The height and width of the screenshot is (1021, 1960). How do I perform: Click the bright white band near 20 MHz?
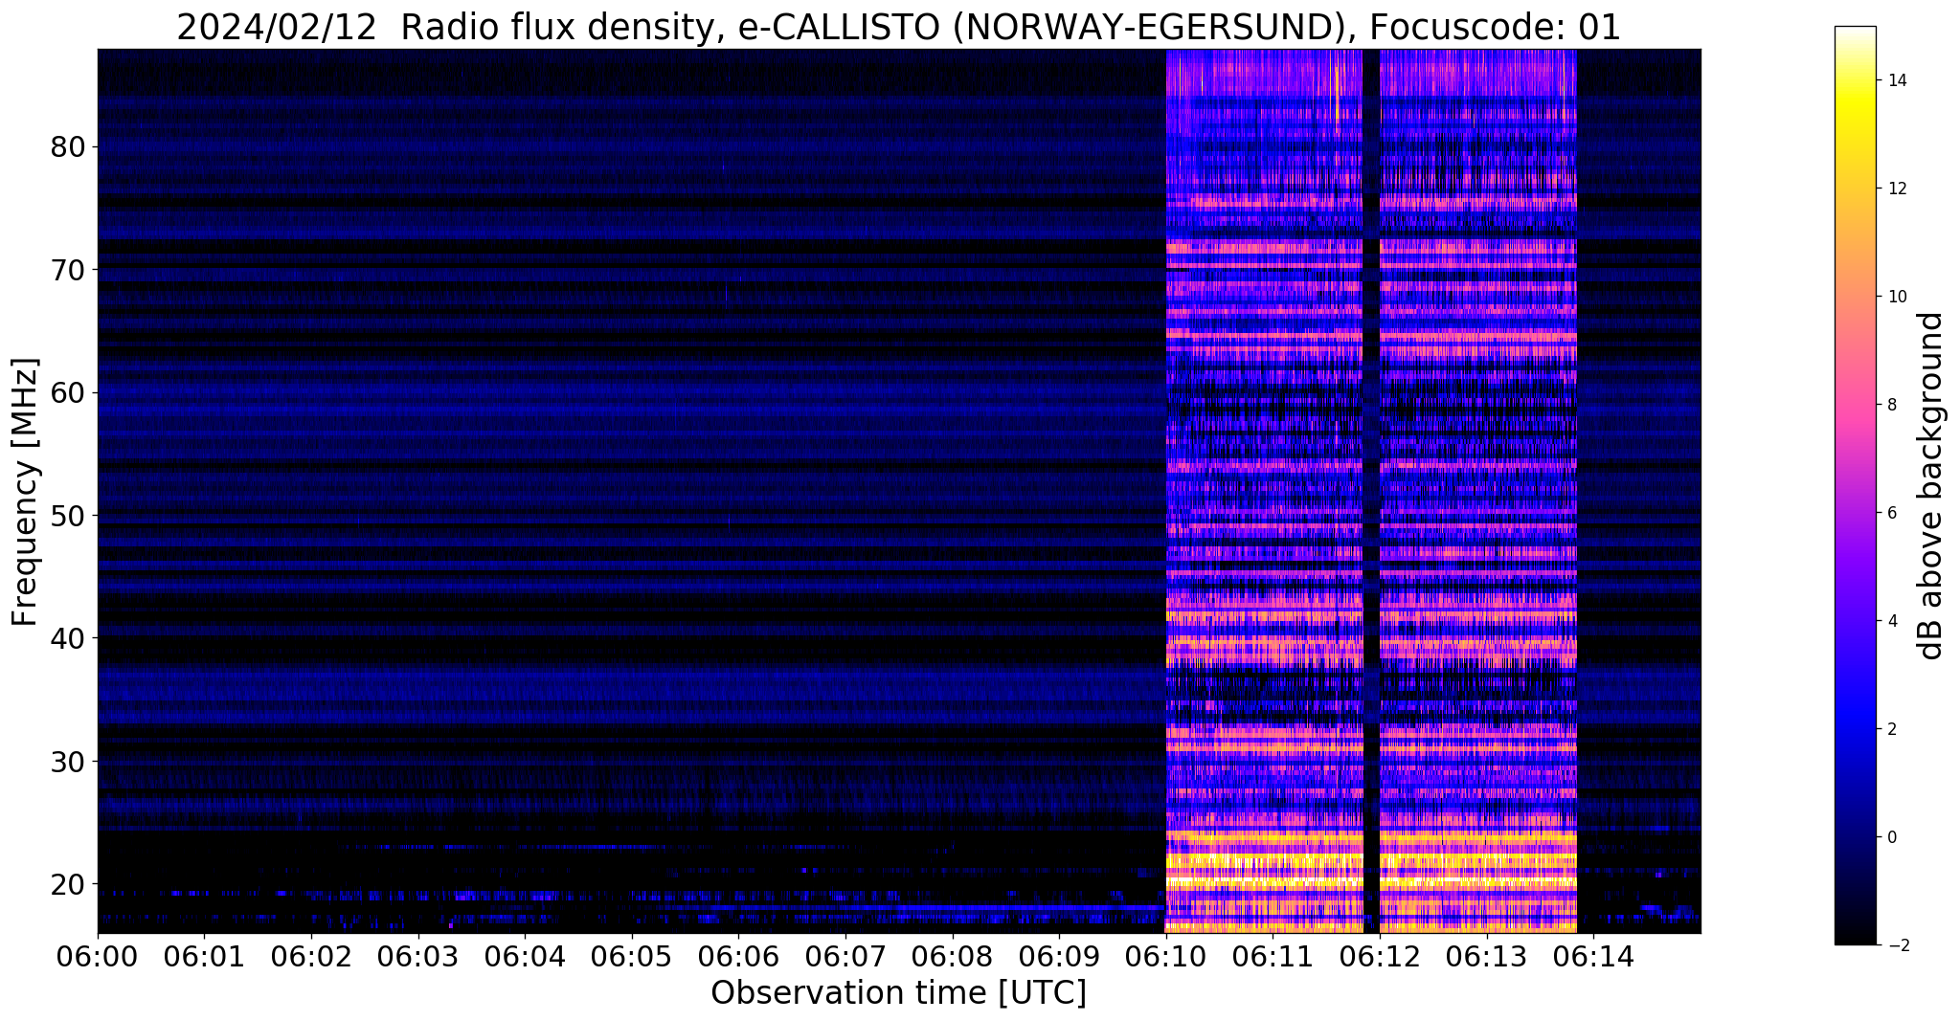1370,879
